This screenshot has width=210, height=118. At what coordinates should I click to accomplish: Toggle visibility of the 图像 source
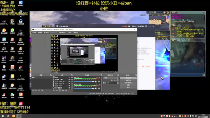[69, 77]
